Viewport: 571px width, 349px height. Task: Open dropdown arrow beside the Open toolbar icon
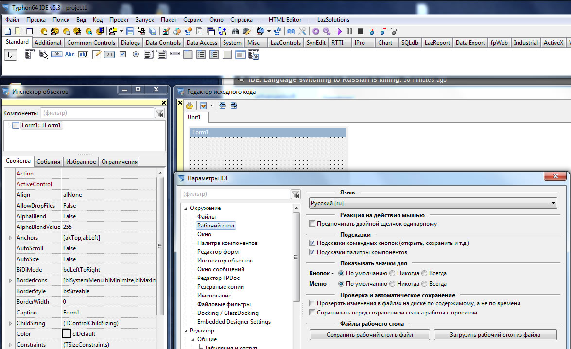pos(121,31)
